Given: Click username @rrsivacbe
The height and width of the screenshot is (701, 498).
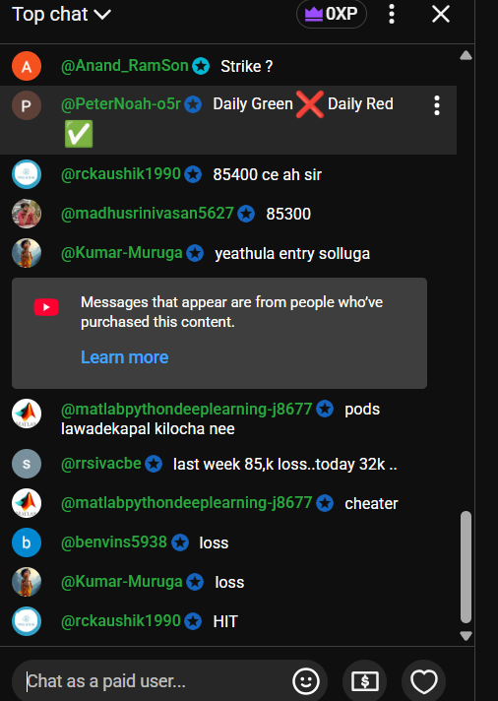Looking at the screenshot, I should pos(101,464).
